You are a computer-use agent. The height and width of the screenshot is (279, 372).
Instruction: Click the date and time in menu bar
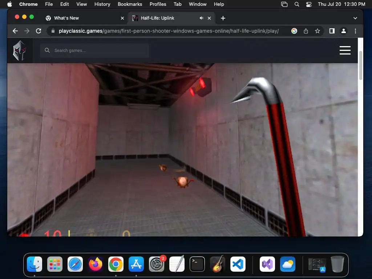(x=341, y=4)
